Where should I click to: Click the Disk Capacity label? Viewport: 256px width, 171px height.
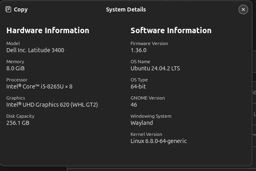pyautogui.click(x=21, y=116)
